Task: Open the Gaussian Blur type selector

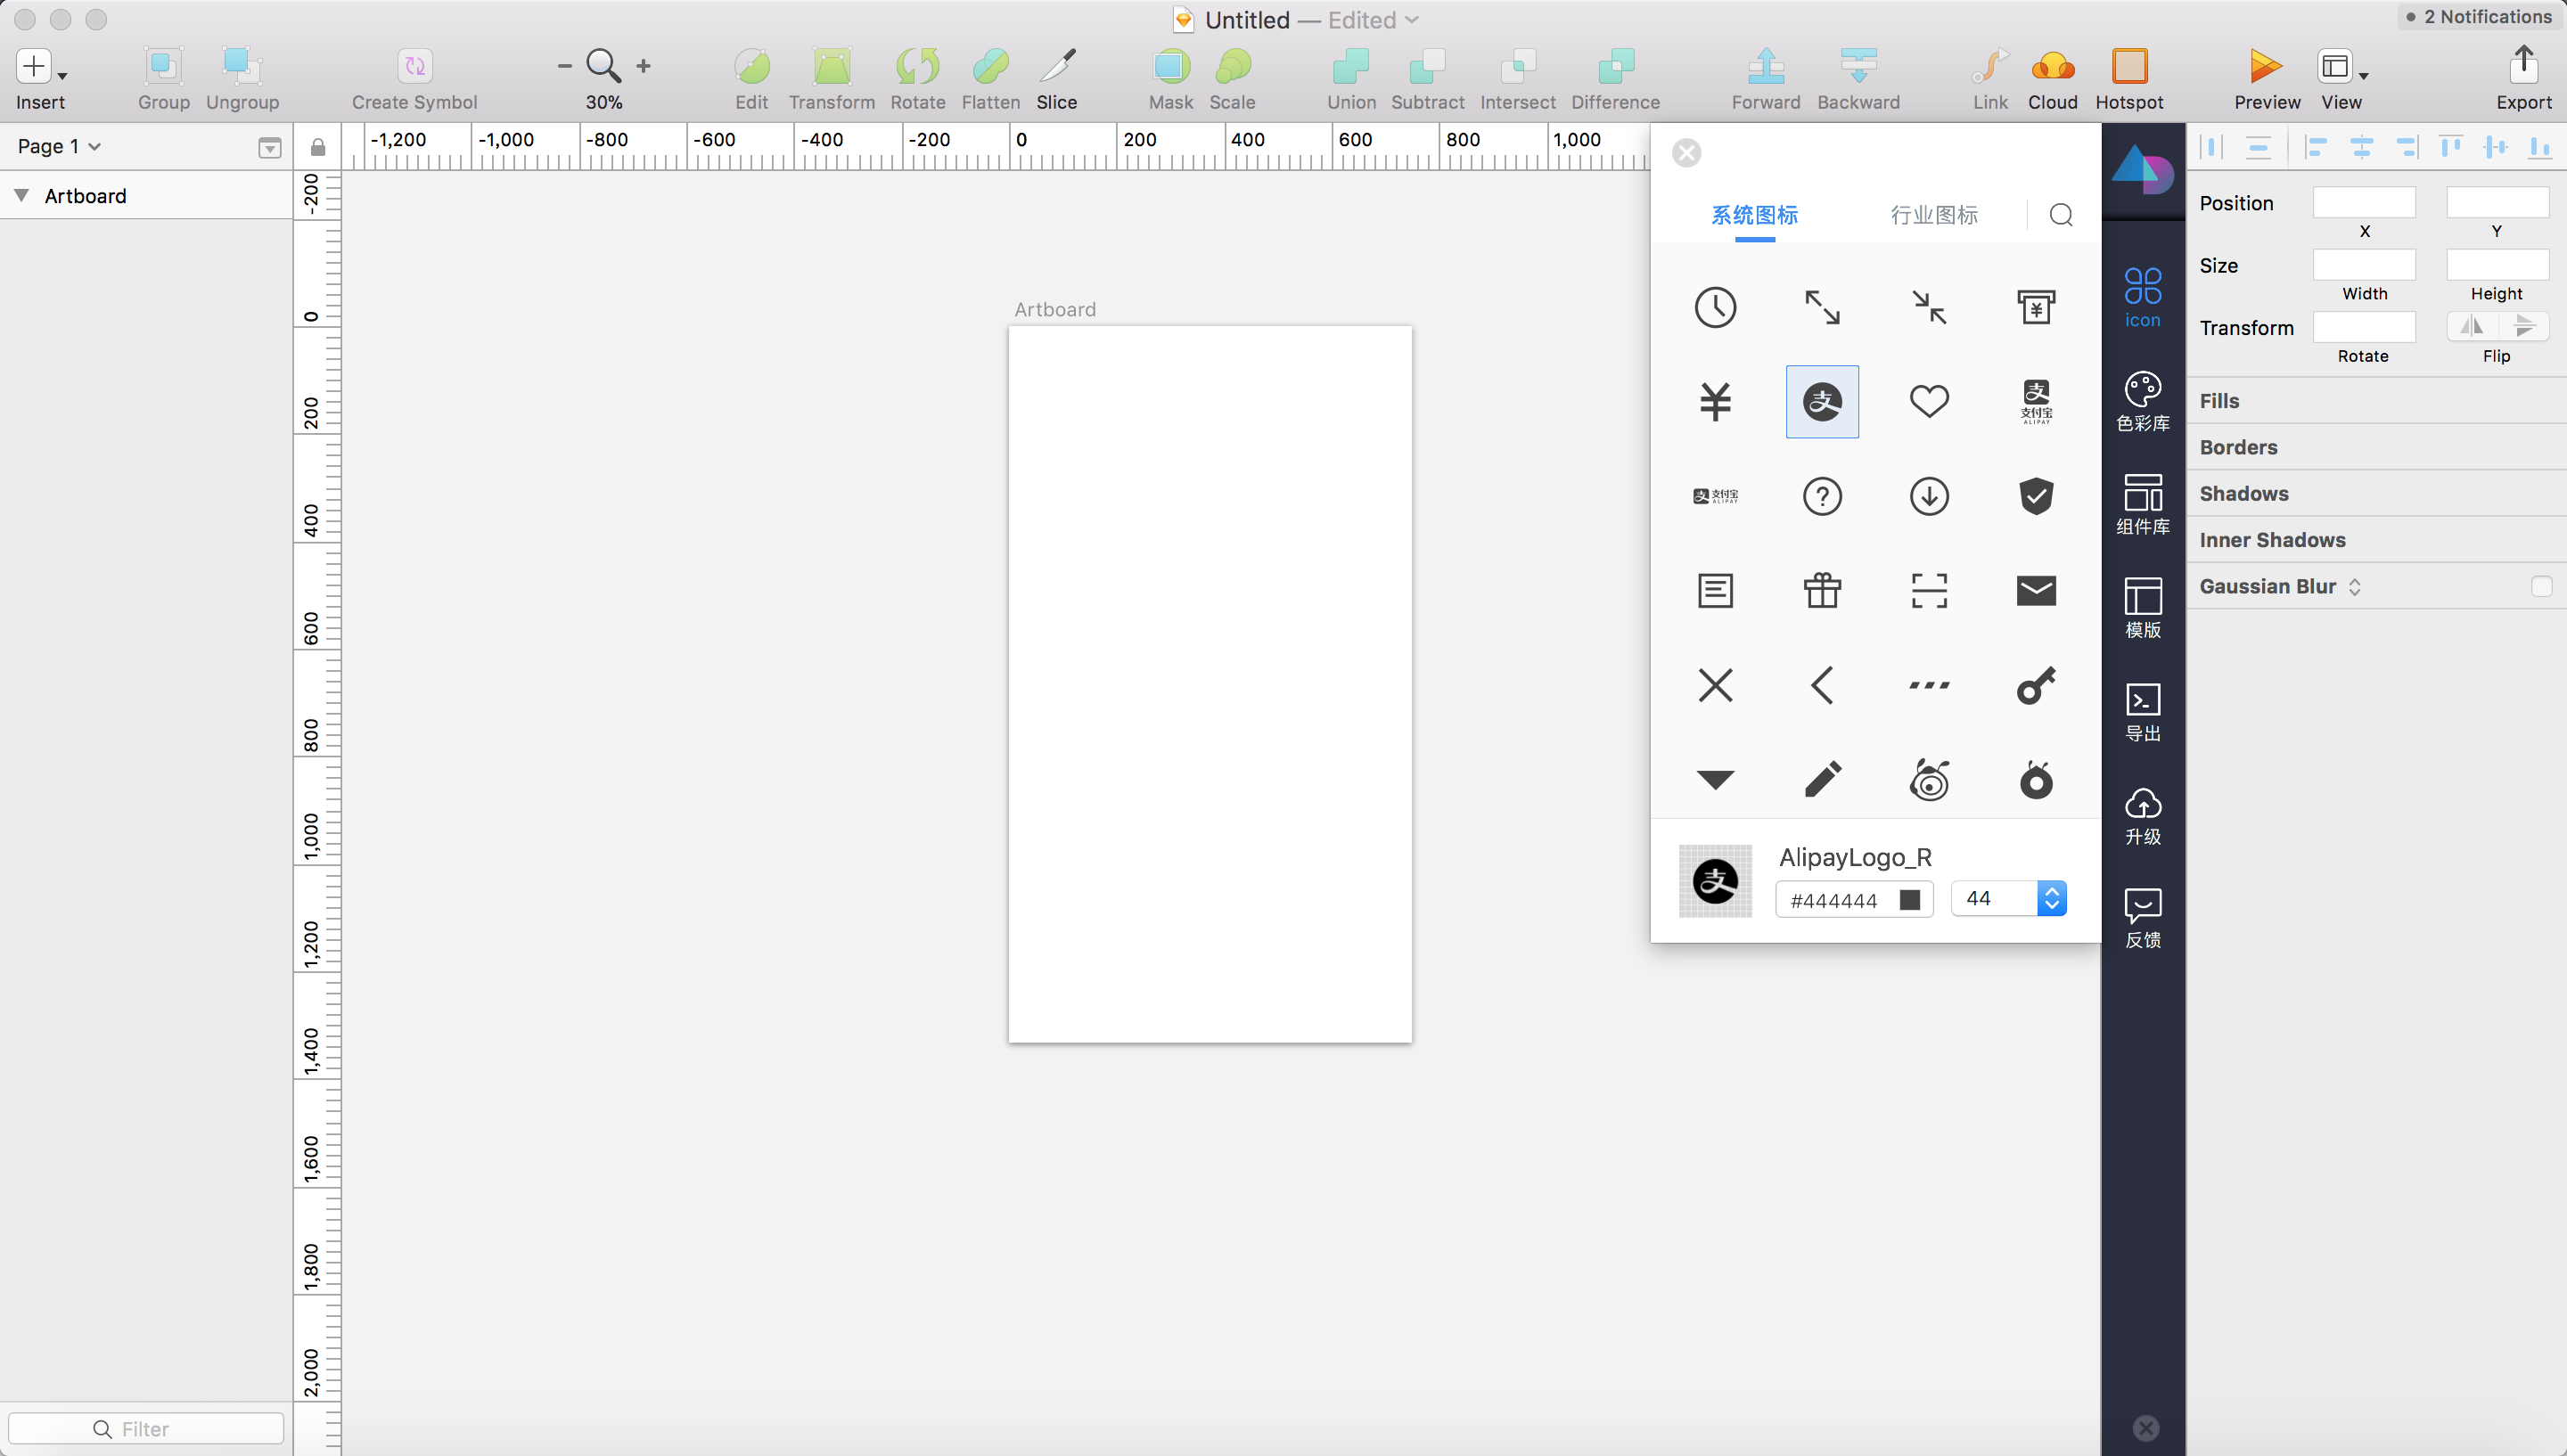Action: (2355, 587)
